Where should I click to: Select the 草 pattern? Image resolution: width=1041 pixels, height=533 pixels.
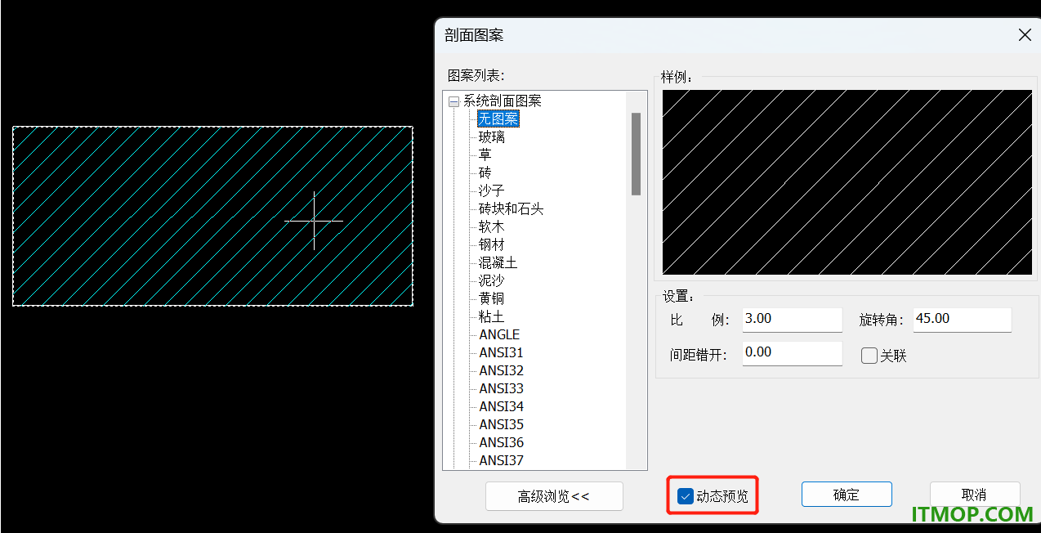485,155
